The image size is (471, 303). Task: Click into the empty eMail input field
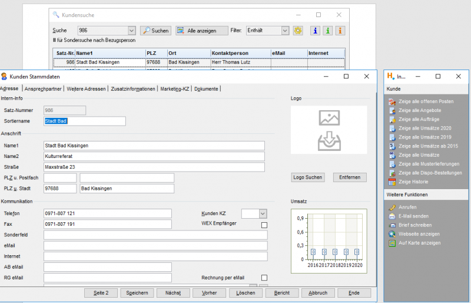155,246
